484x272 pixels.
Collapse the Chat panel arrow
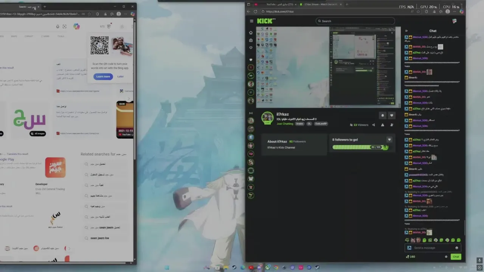(x=406, y=31)
